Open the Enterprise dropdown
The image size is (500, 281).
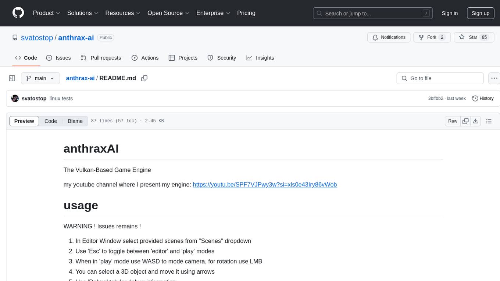coord(213,13)
